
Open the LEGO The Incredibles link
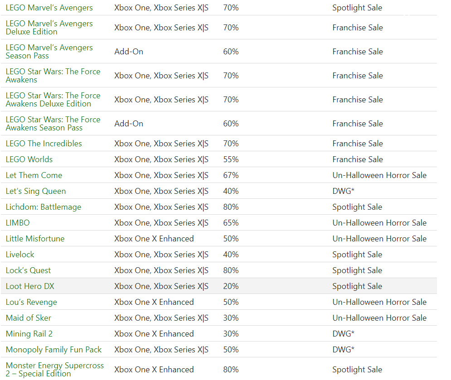pos(44,144)
